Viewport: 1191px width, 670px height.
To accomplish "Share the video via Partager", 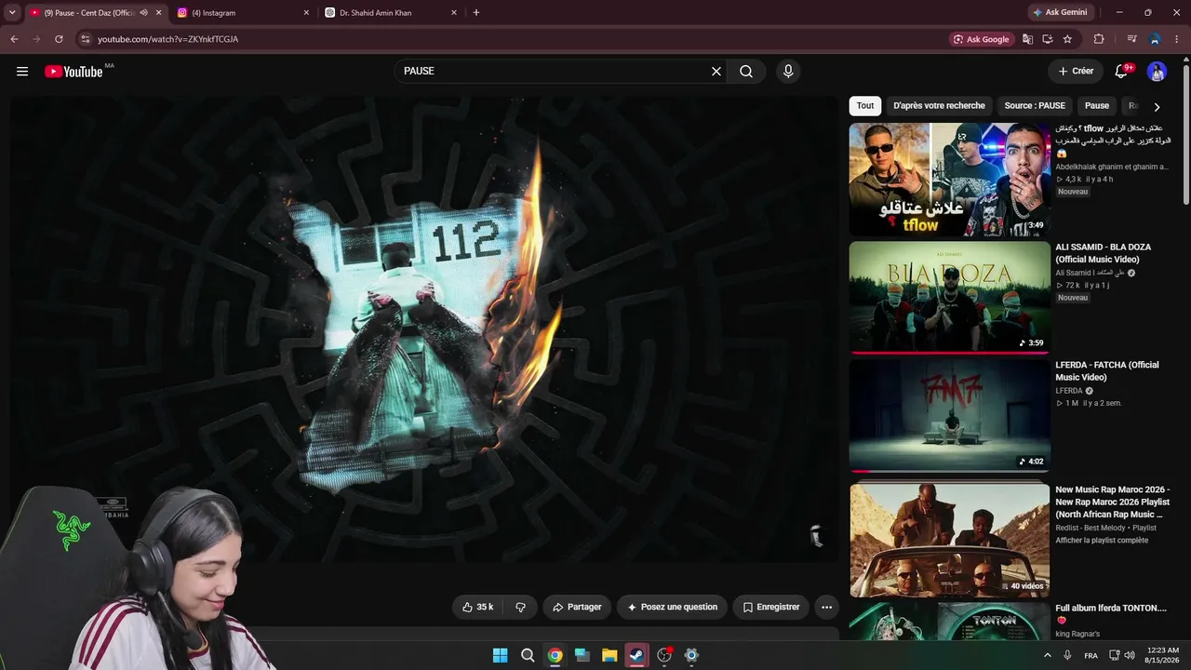I will 577,608.
